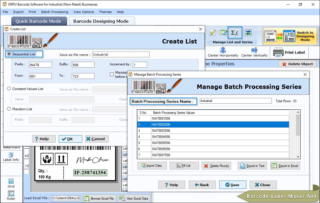This screenshot has height=203, width=320.
Task: Open Label Info tool in left sidebar
Action: tap(11, 157)
